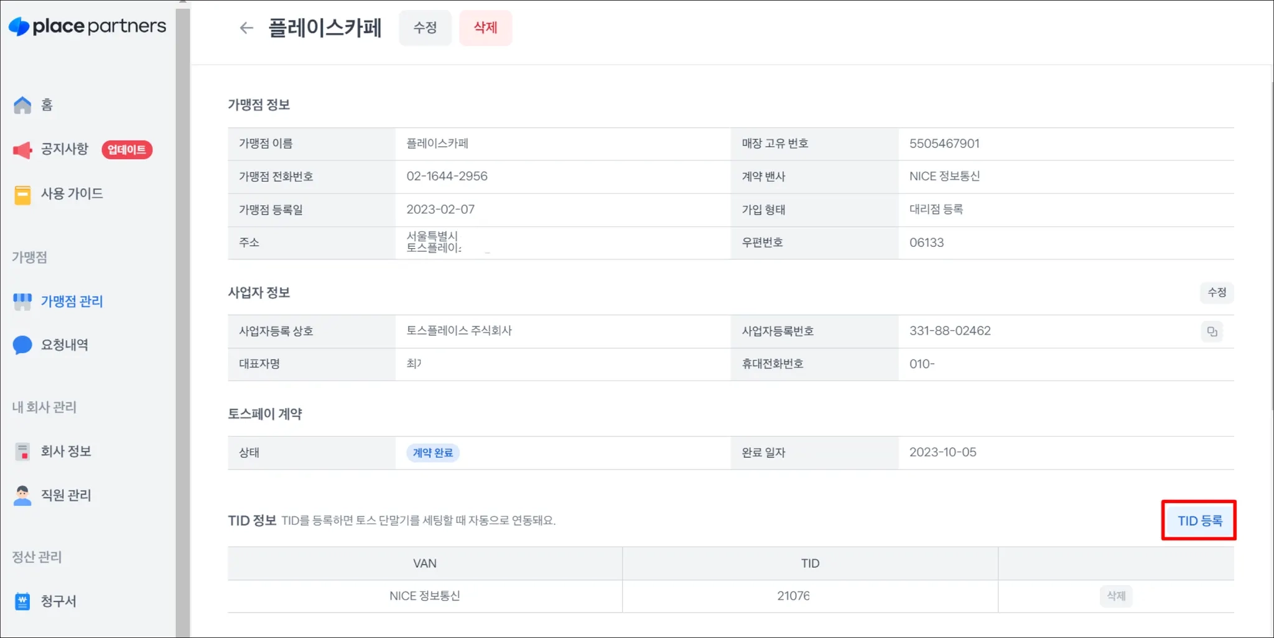
Task: Click the 대리점 등록 value
Action: coord(936,210)
